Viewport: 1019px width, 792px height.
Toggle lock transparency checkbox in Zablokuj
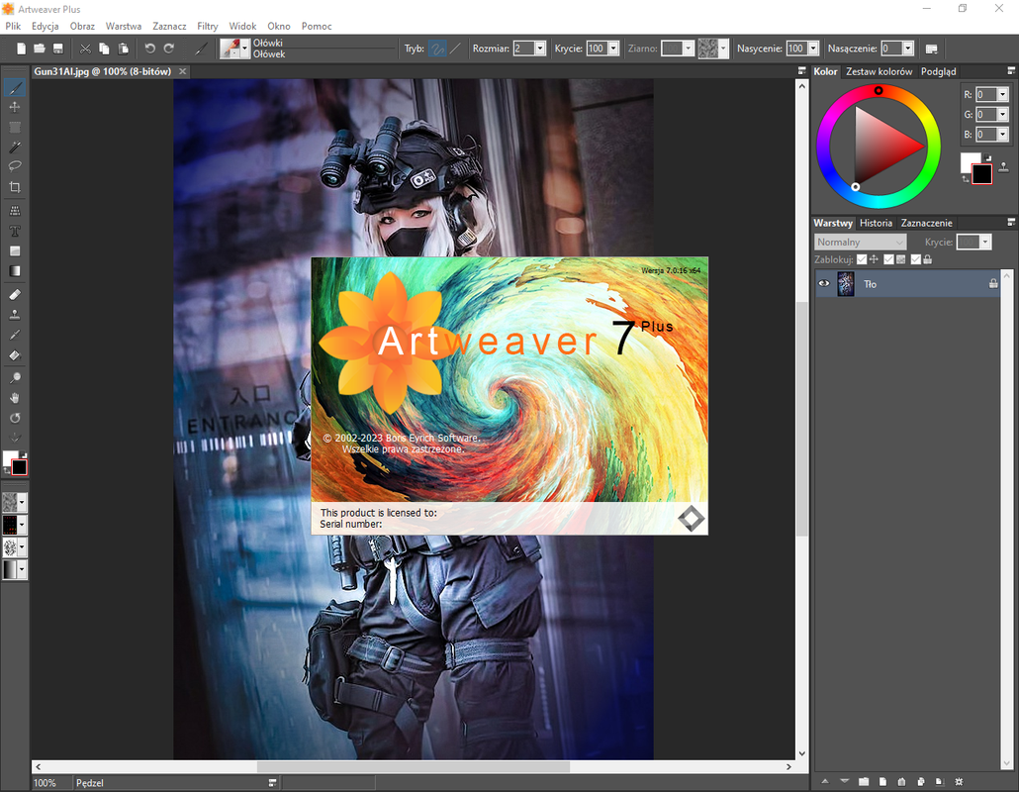(x=889, y=259)
